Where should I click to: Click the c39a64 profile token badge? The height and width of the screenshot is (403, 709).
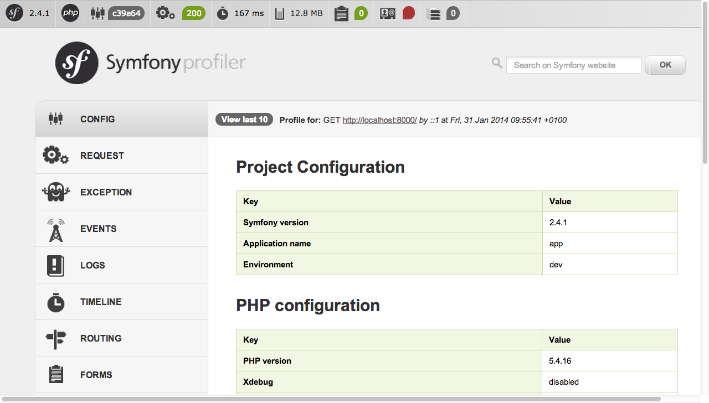pos(126,13)
